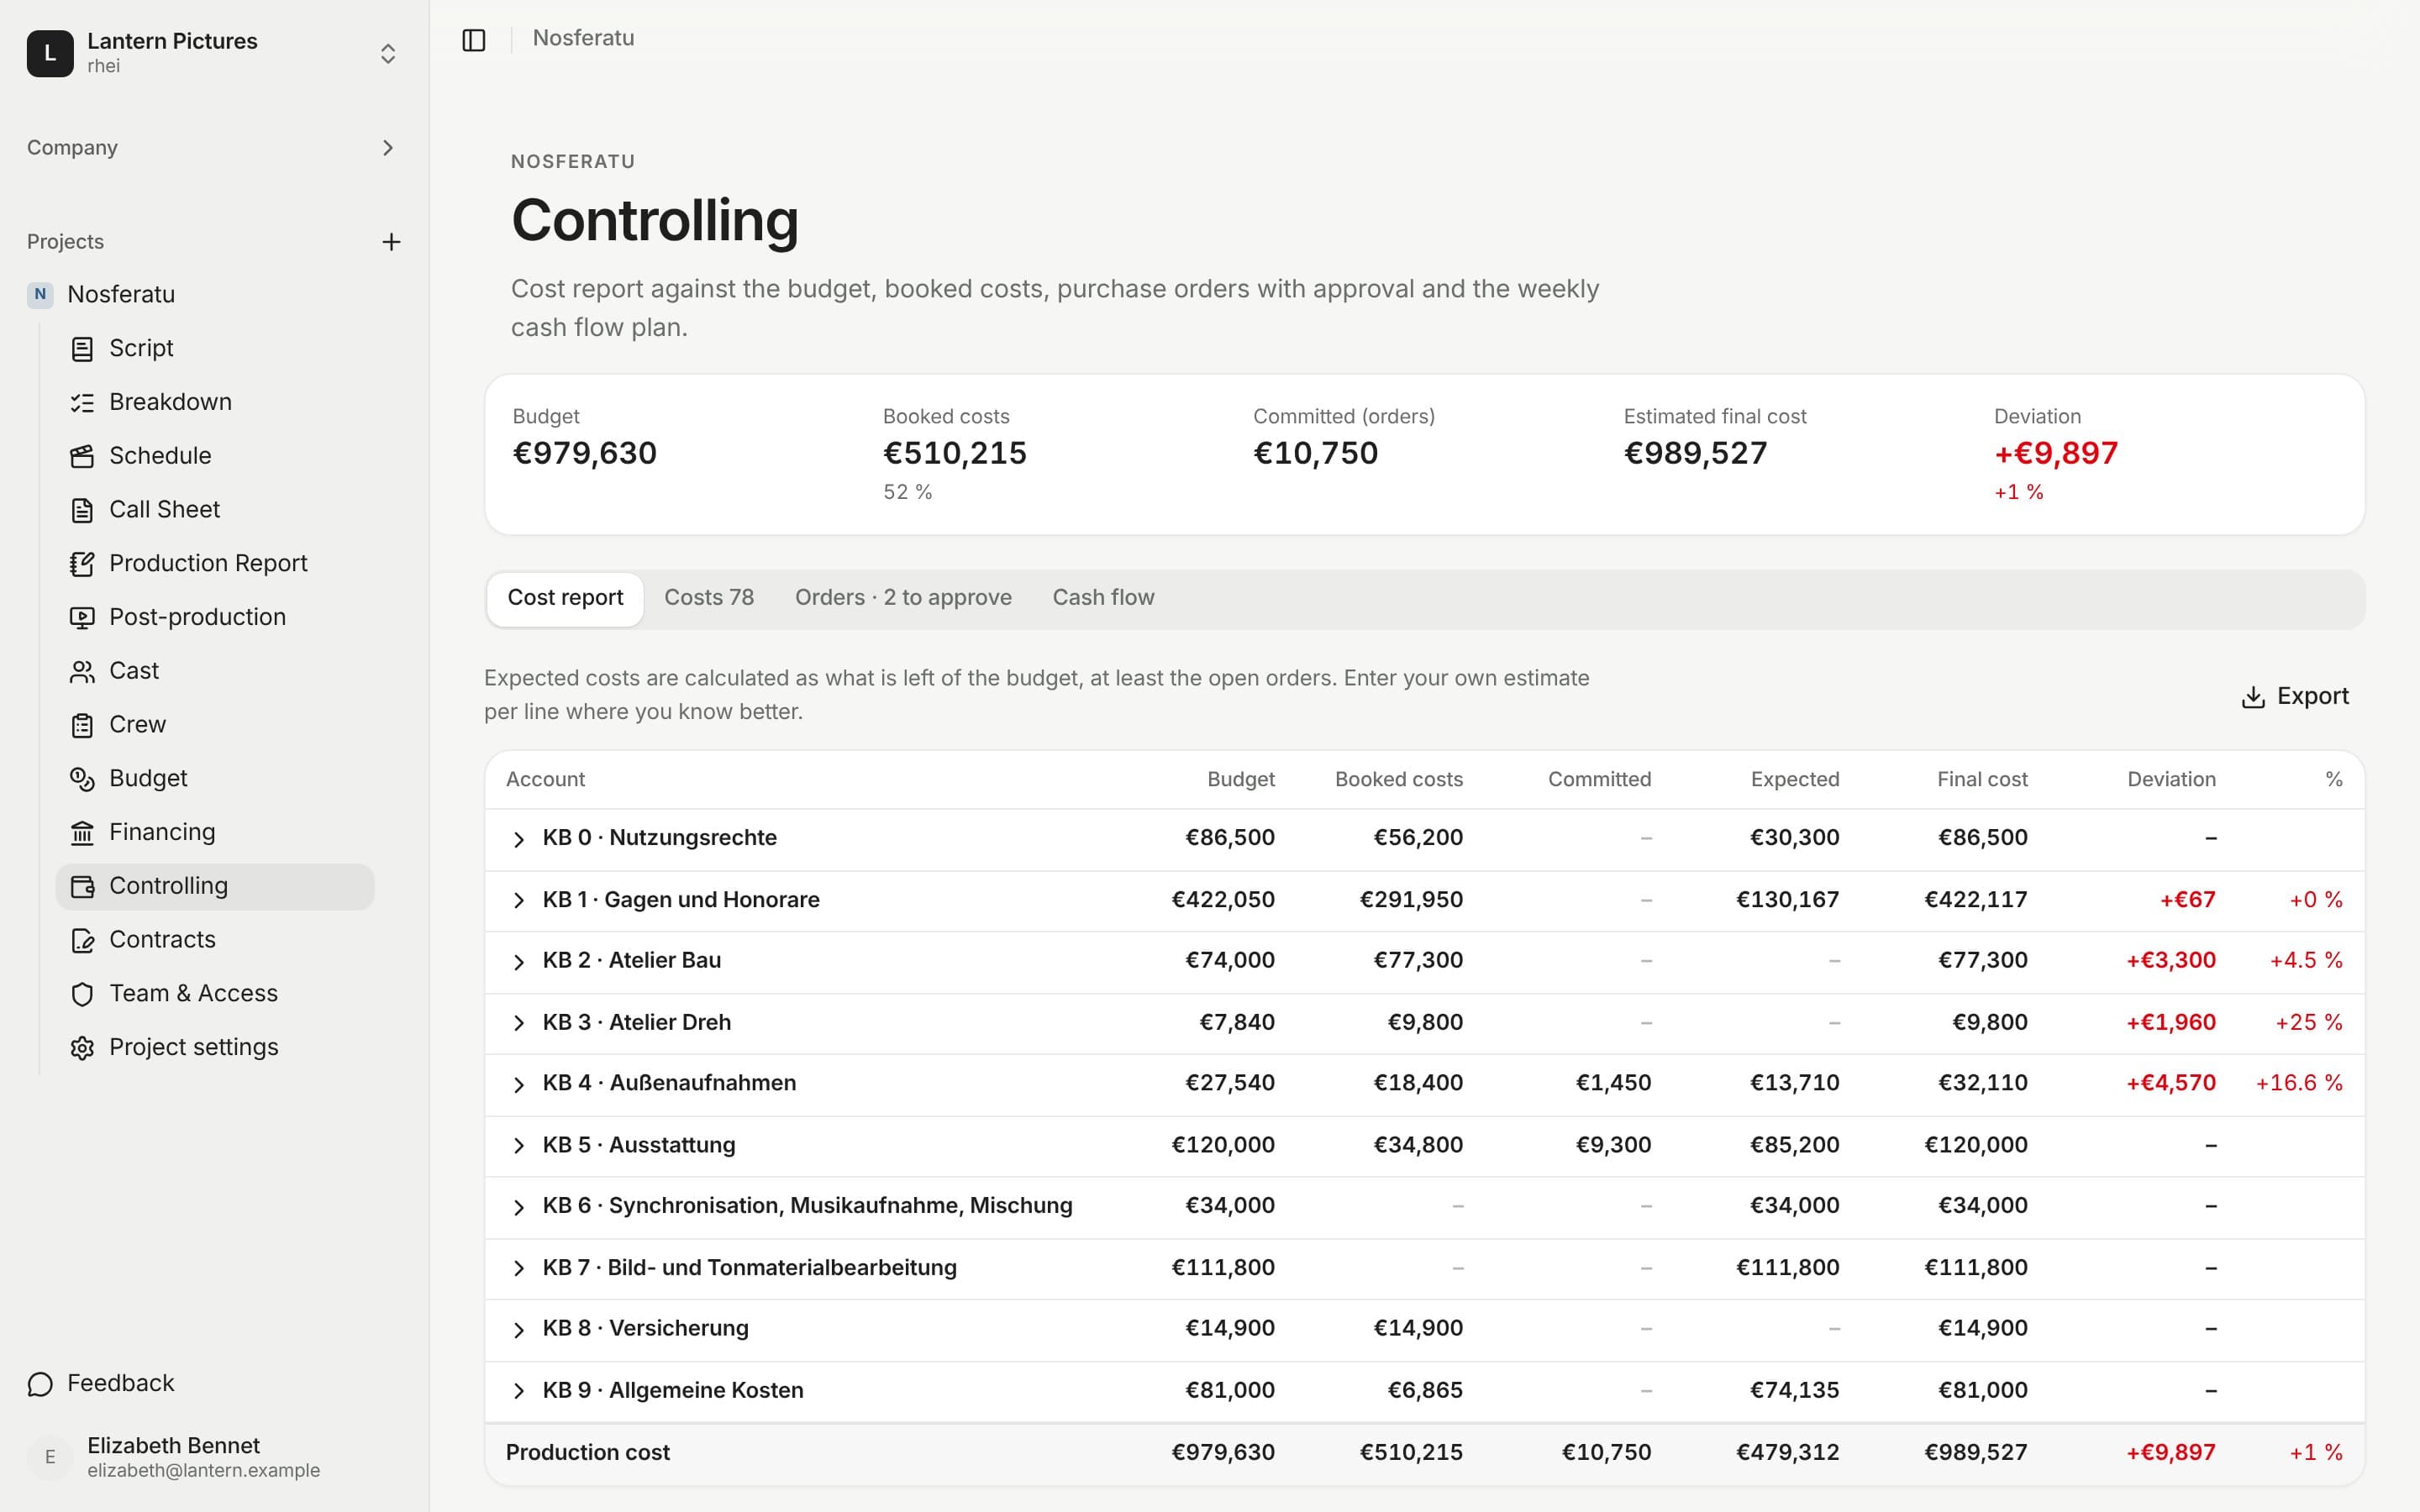Expand KB 0 Nutzungsrechte row

tap(518, 839)
